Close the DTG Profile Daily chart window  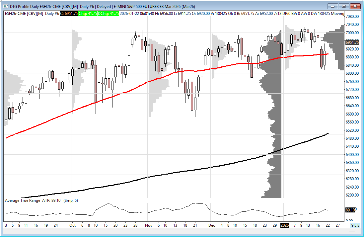(355, 6)
